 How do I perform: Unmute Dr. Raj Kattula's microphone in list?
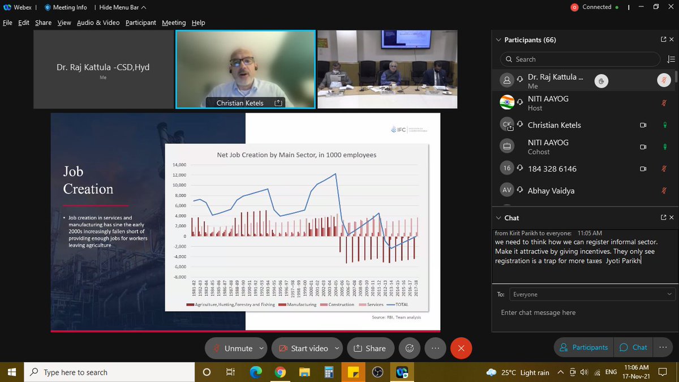664,81
